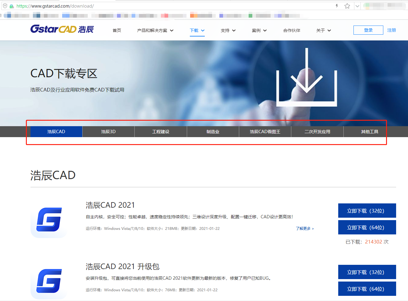408x301 pixels.
Task: Open the 首页 navigation item
Action: point(117,30)
